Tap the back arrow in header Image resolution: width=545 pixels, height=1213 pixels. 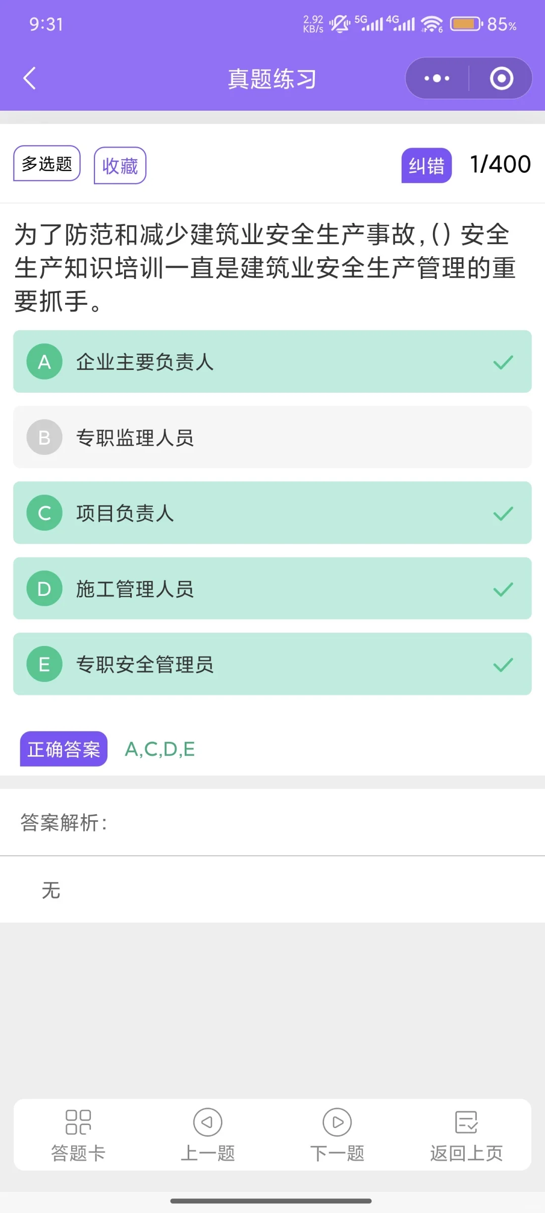30,78
